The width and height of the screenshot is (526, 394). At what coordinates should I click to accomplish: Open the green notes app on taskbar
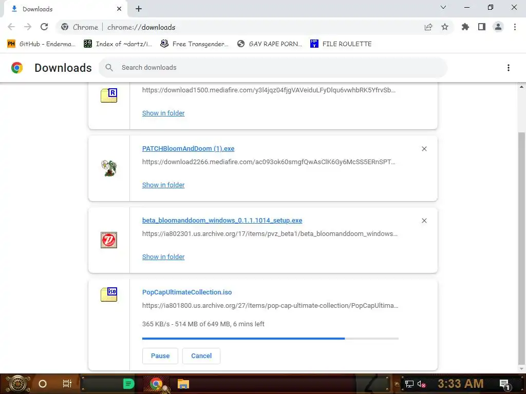tap(128, 384)
